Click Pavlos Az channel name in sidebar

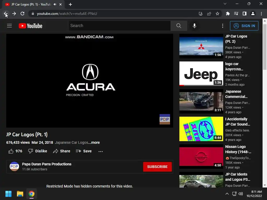click(237, 75)
